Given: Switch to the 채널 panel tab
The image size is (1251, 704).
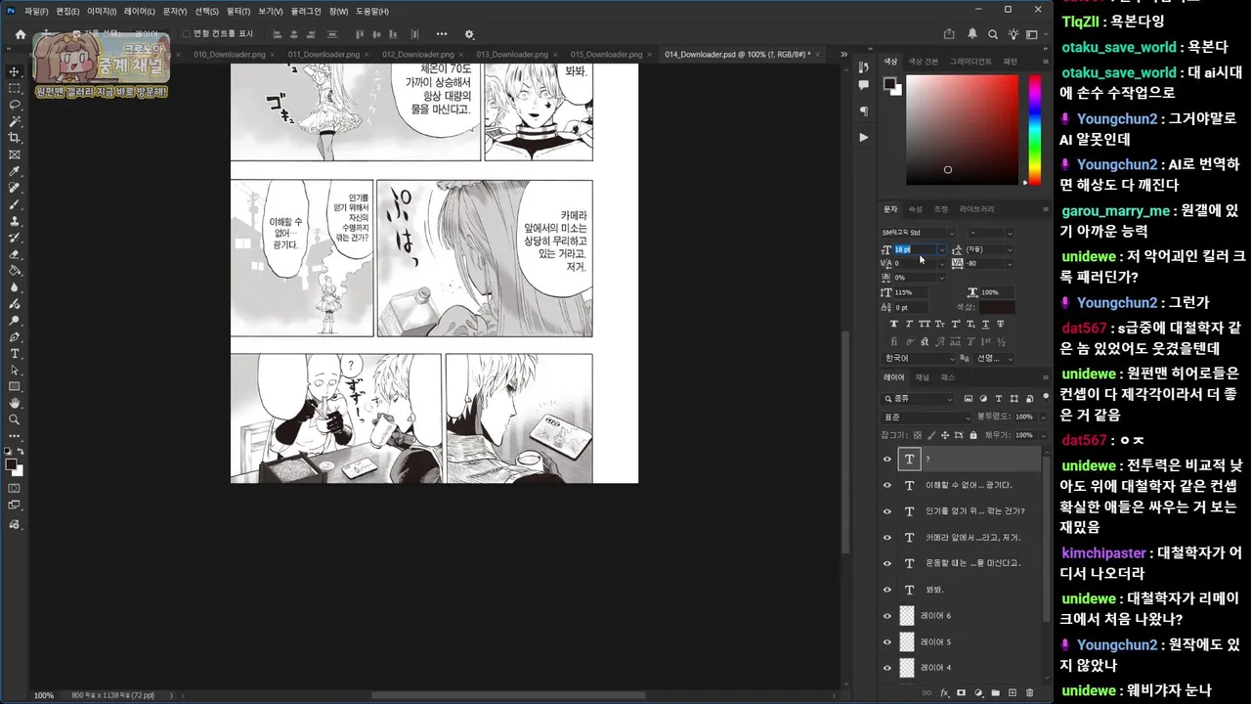Looking at the screenshot, I should pyautogui.click(x=922, y=377).
